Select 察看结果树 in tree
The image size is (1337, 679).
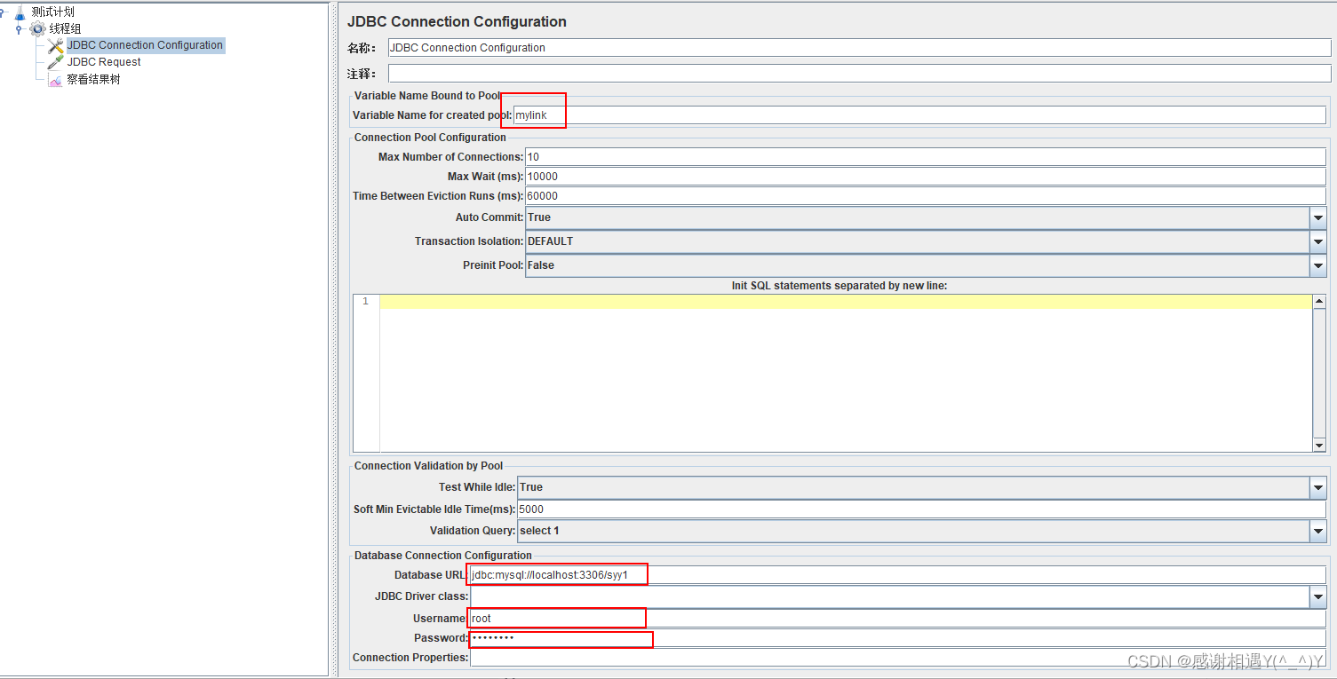point(93,80)
